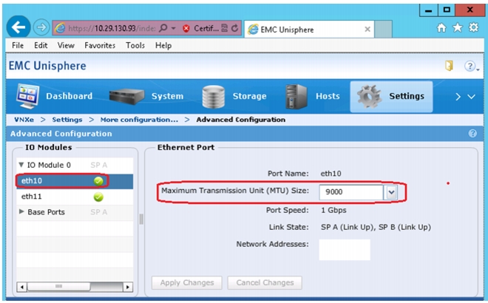Open the Tools menu
The width and height of the screenshot is (488, 303).
point(135,45)
